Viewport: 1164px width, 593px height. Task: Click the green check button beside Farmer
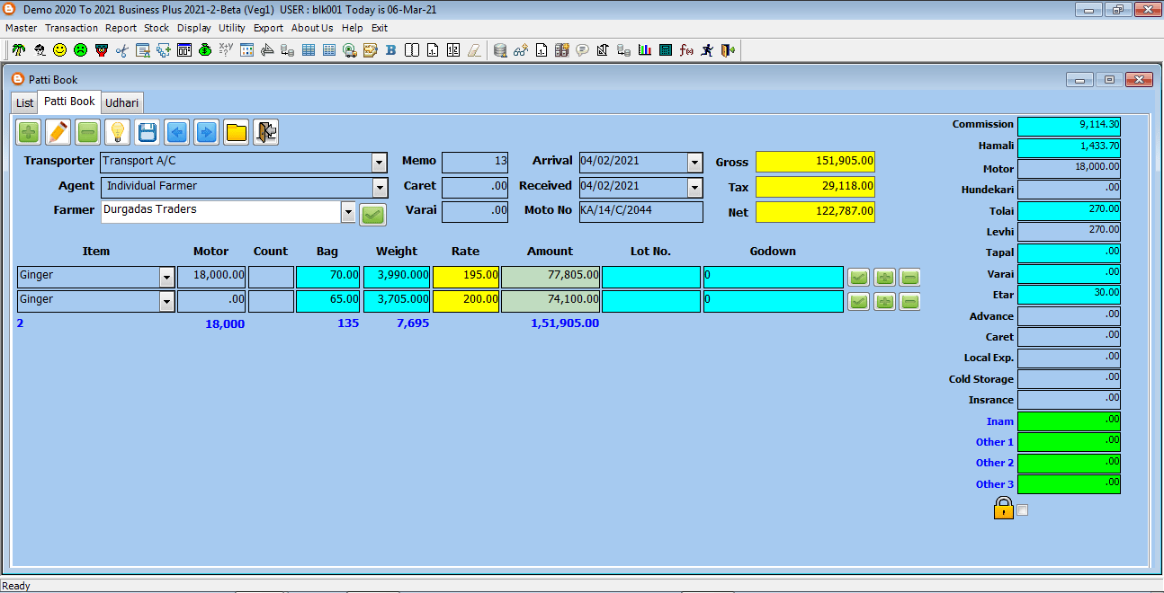tap(372, 215)
